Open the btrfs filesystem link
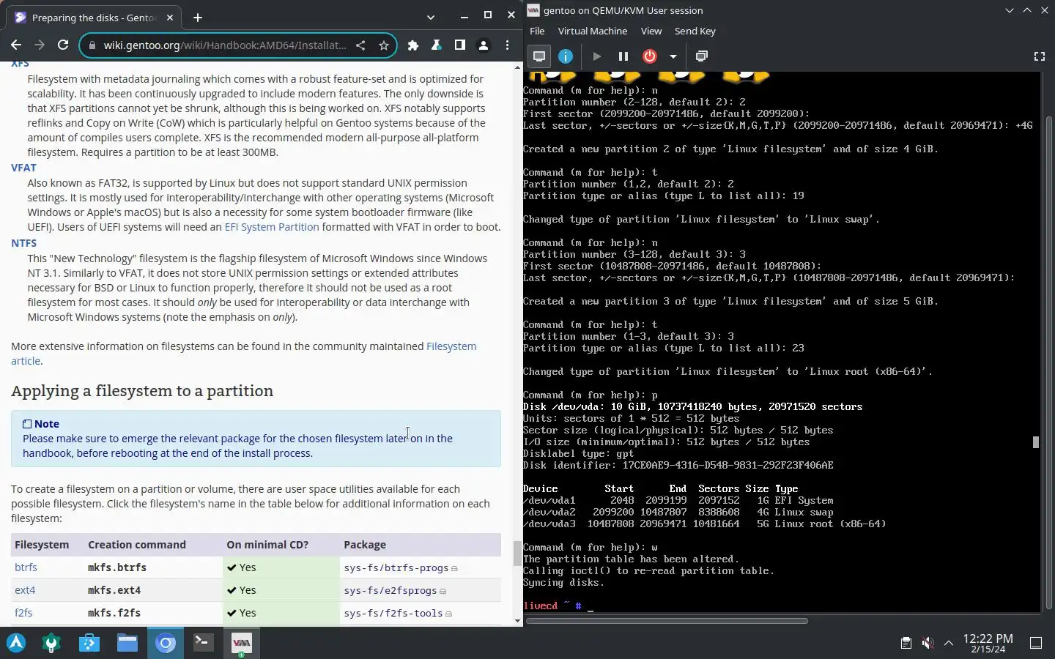 [26, 567]
